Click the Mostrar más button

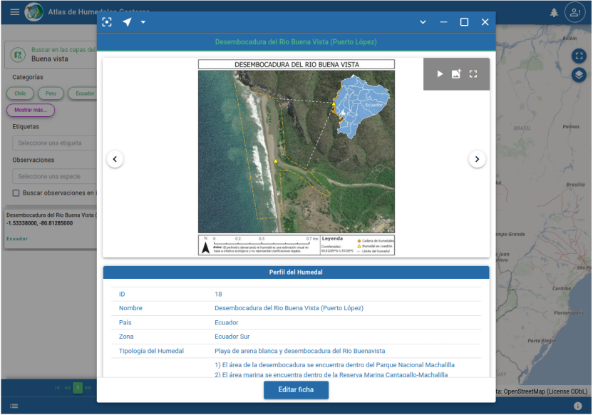[x=31, y=111]
